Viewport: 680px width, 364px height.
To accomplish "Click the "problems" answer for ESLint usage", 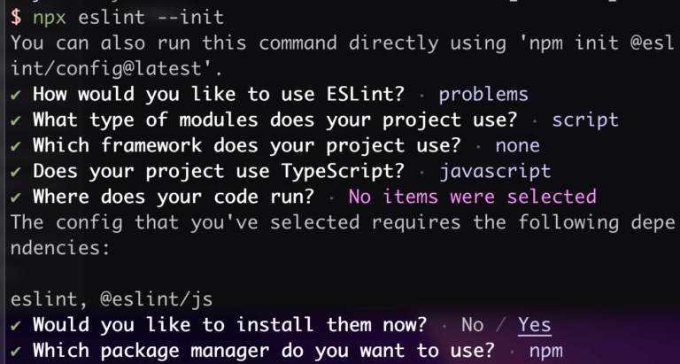I will 483,94.
